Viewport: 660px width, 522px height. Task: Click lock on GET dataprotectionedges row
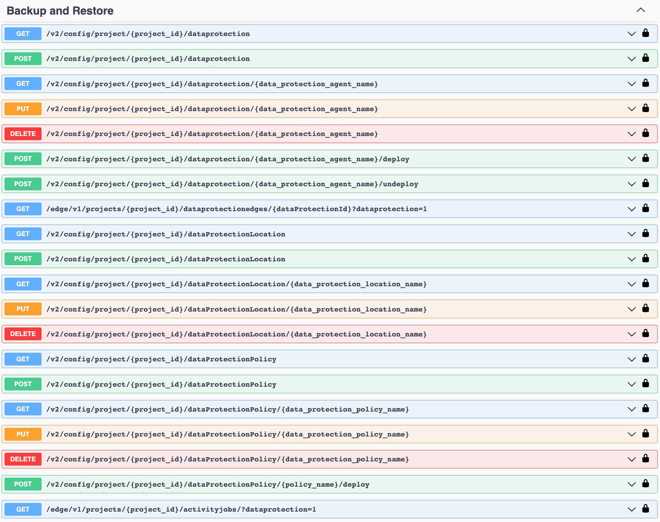(645, 208)
